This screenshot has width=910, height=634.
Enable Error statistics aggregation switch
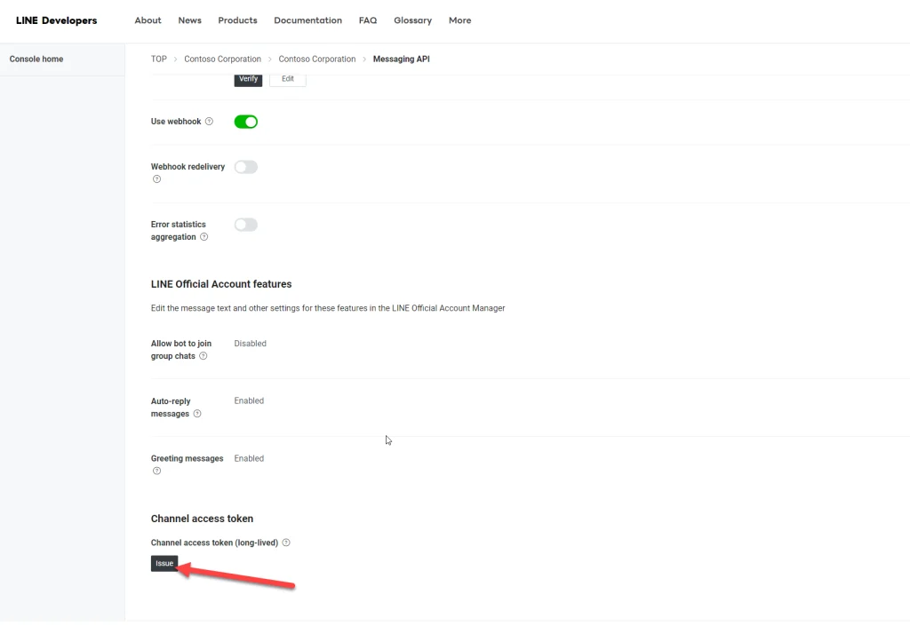(245, 225)
